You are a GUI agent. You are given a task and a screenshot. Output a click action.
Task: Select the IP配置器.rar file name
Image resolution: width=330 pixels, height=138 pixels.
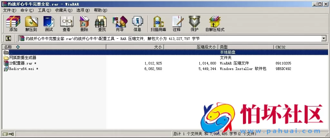(23, 63)
